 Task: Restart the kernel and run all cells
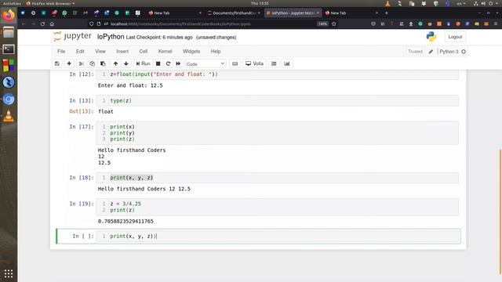pos(178,63)
